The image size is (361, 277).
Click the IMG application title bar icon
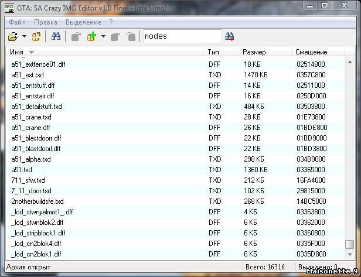click(x=9, y=8)
